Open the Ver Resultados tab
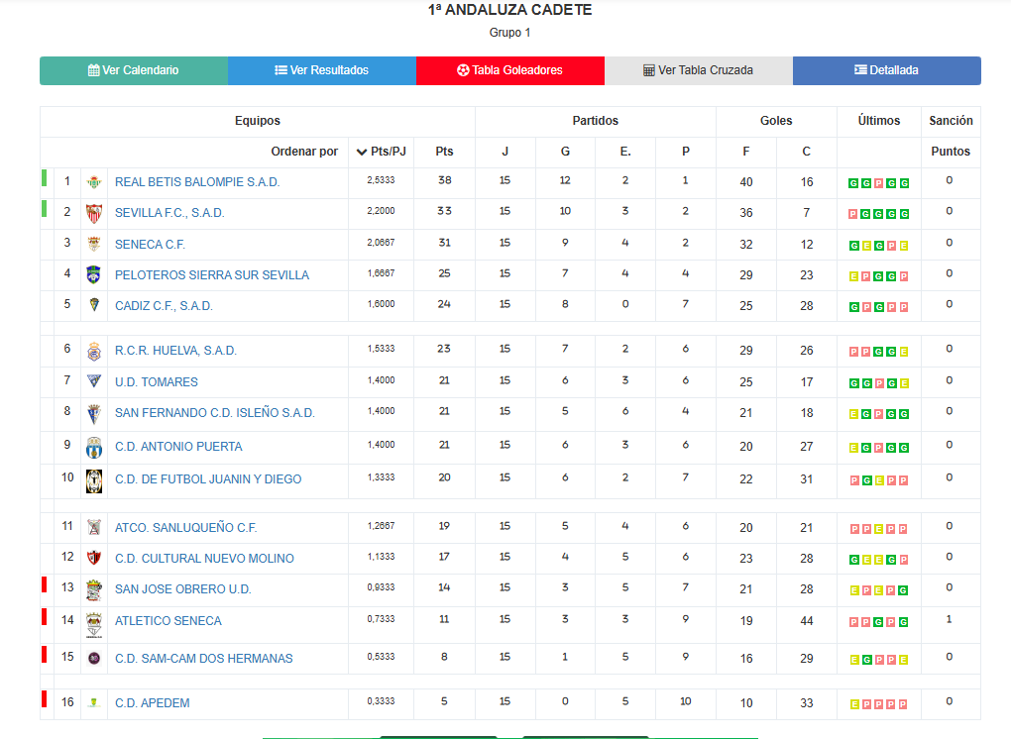 pyautogui.click(x=322, y=70)
